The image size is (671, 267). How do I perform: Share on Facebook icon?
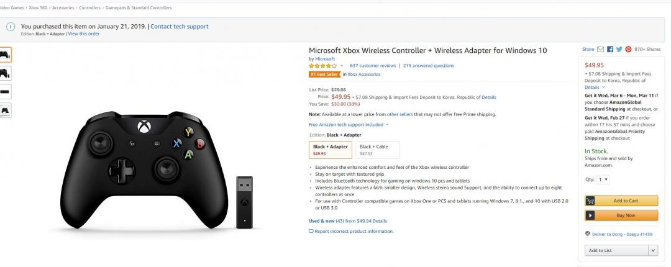[610, 49]
